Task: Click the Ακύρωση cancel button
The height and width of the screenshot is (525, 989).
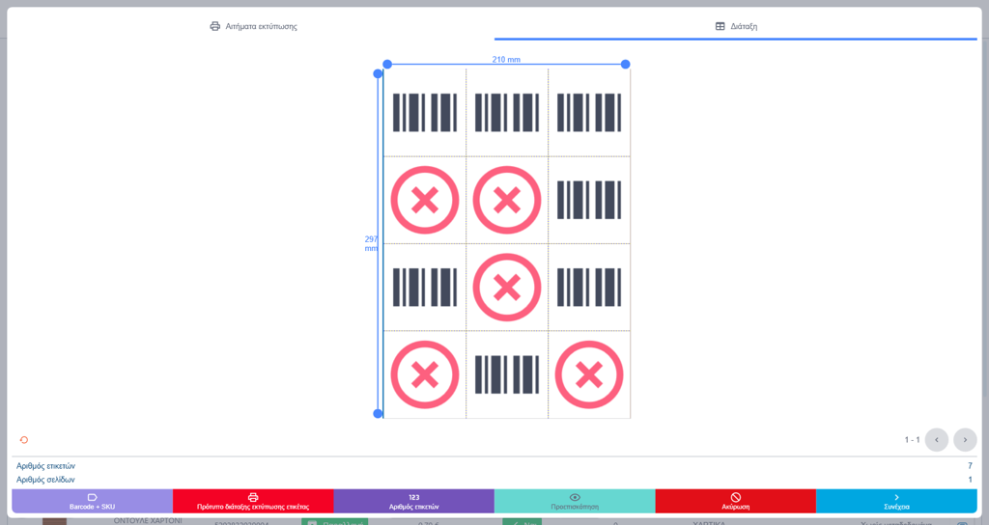Action: click(735, 501)
